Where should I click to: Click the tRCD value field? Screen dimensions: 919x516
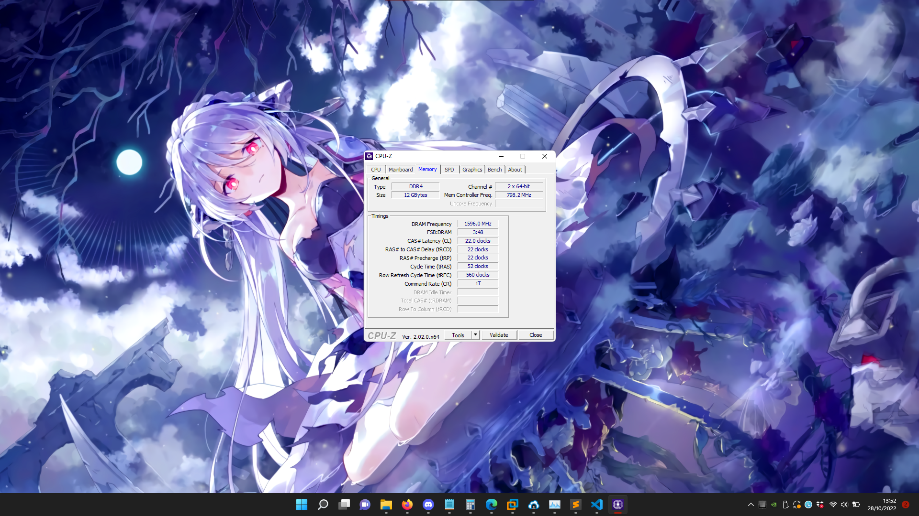click(478, 249)
